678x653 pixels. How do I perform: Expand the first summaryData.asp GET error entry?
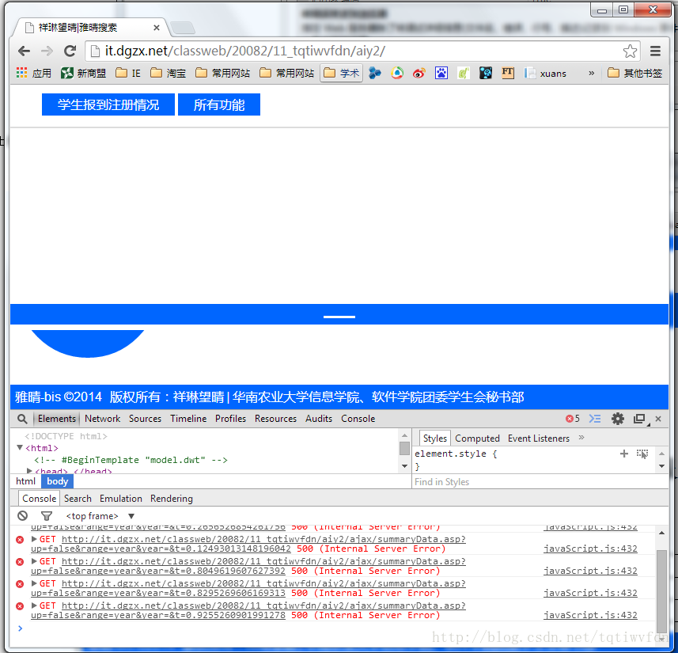(x=34, y=539)
